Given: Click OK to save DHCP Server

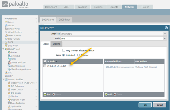Looking at the screenshot, I should coord(145,105).
